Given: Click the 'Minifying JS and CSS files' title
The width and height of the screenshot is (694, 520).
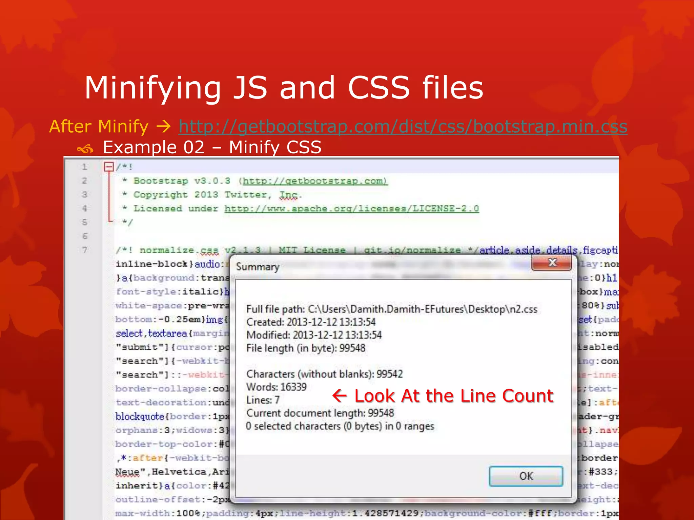Looking at the screenshot, I should 284,88.
